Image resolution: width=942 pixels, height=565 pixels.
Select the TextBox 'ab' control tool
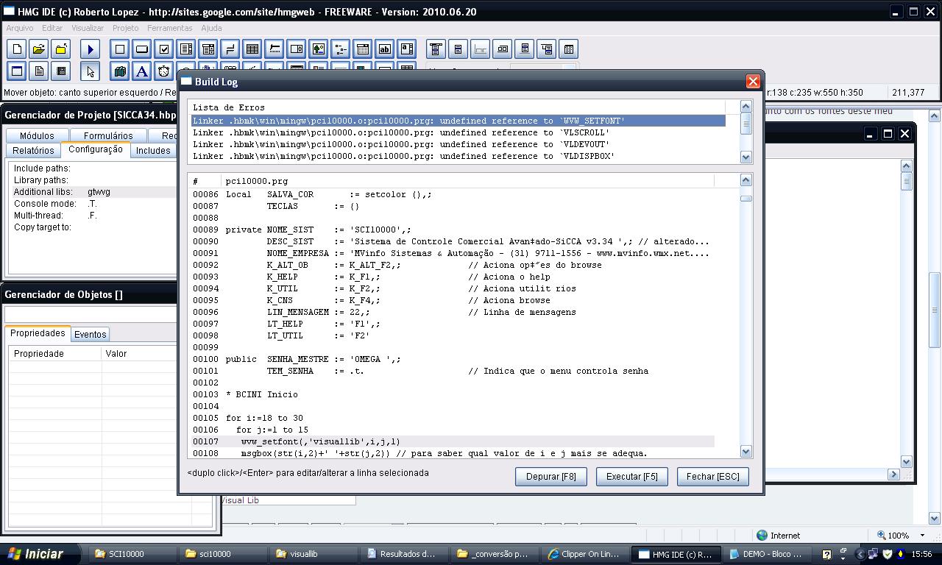[x=385, y=49]
